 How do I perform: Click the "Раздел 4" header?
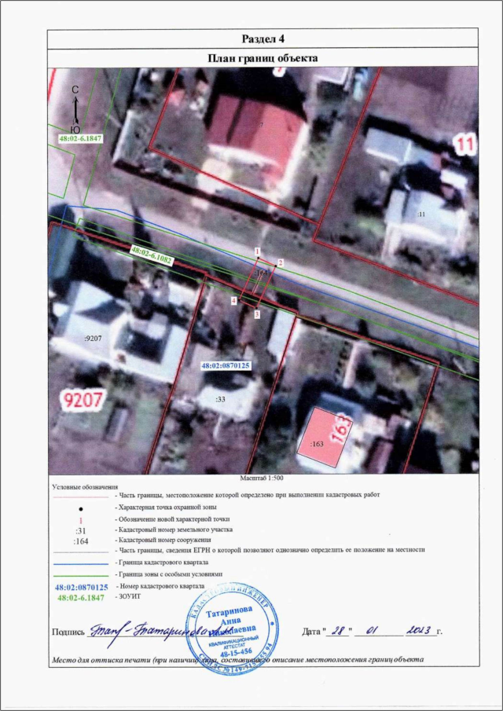[262, 40]
